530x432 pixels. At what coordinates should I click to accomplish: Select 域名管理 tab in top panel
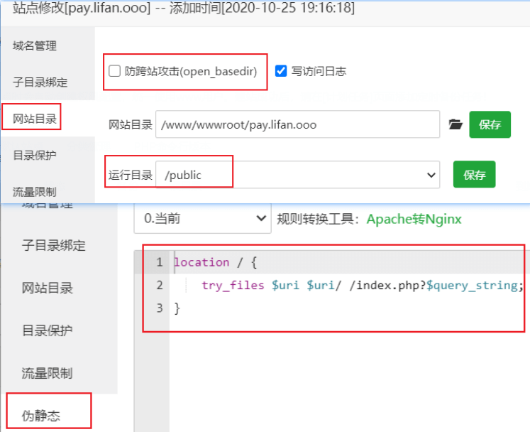(35, 46)
